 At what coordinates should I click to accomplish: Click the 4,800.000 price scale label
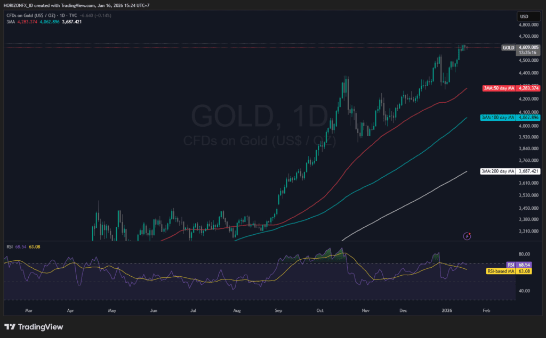530,24
